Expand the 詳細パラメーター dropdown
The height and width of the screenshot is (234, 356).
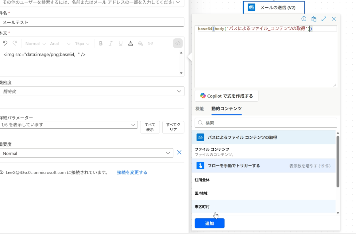click(69, 124)
